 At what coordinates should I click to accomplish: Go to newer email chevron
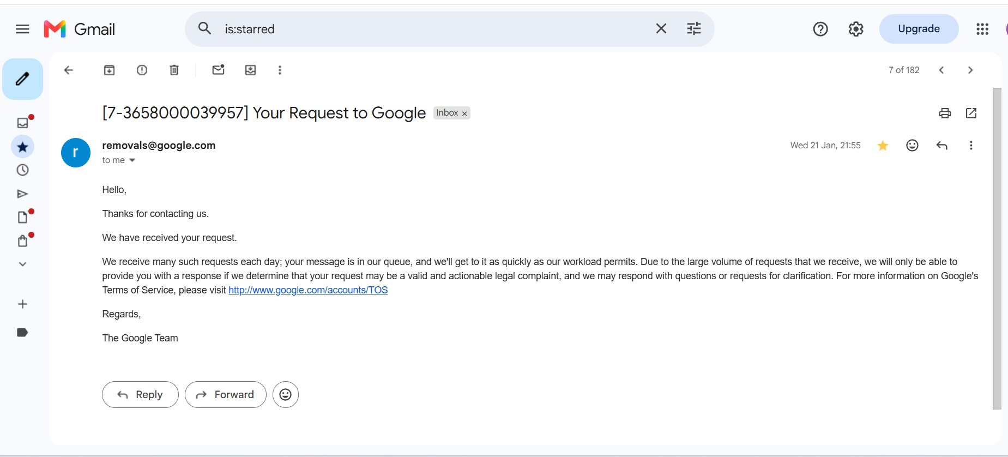pyautogui.click(x=941, y=70)
